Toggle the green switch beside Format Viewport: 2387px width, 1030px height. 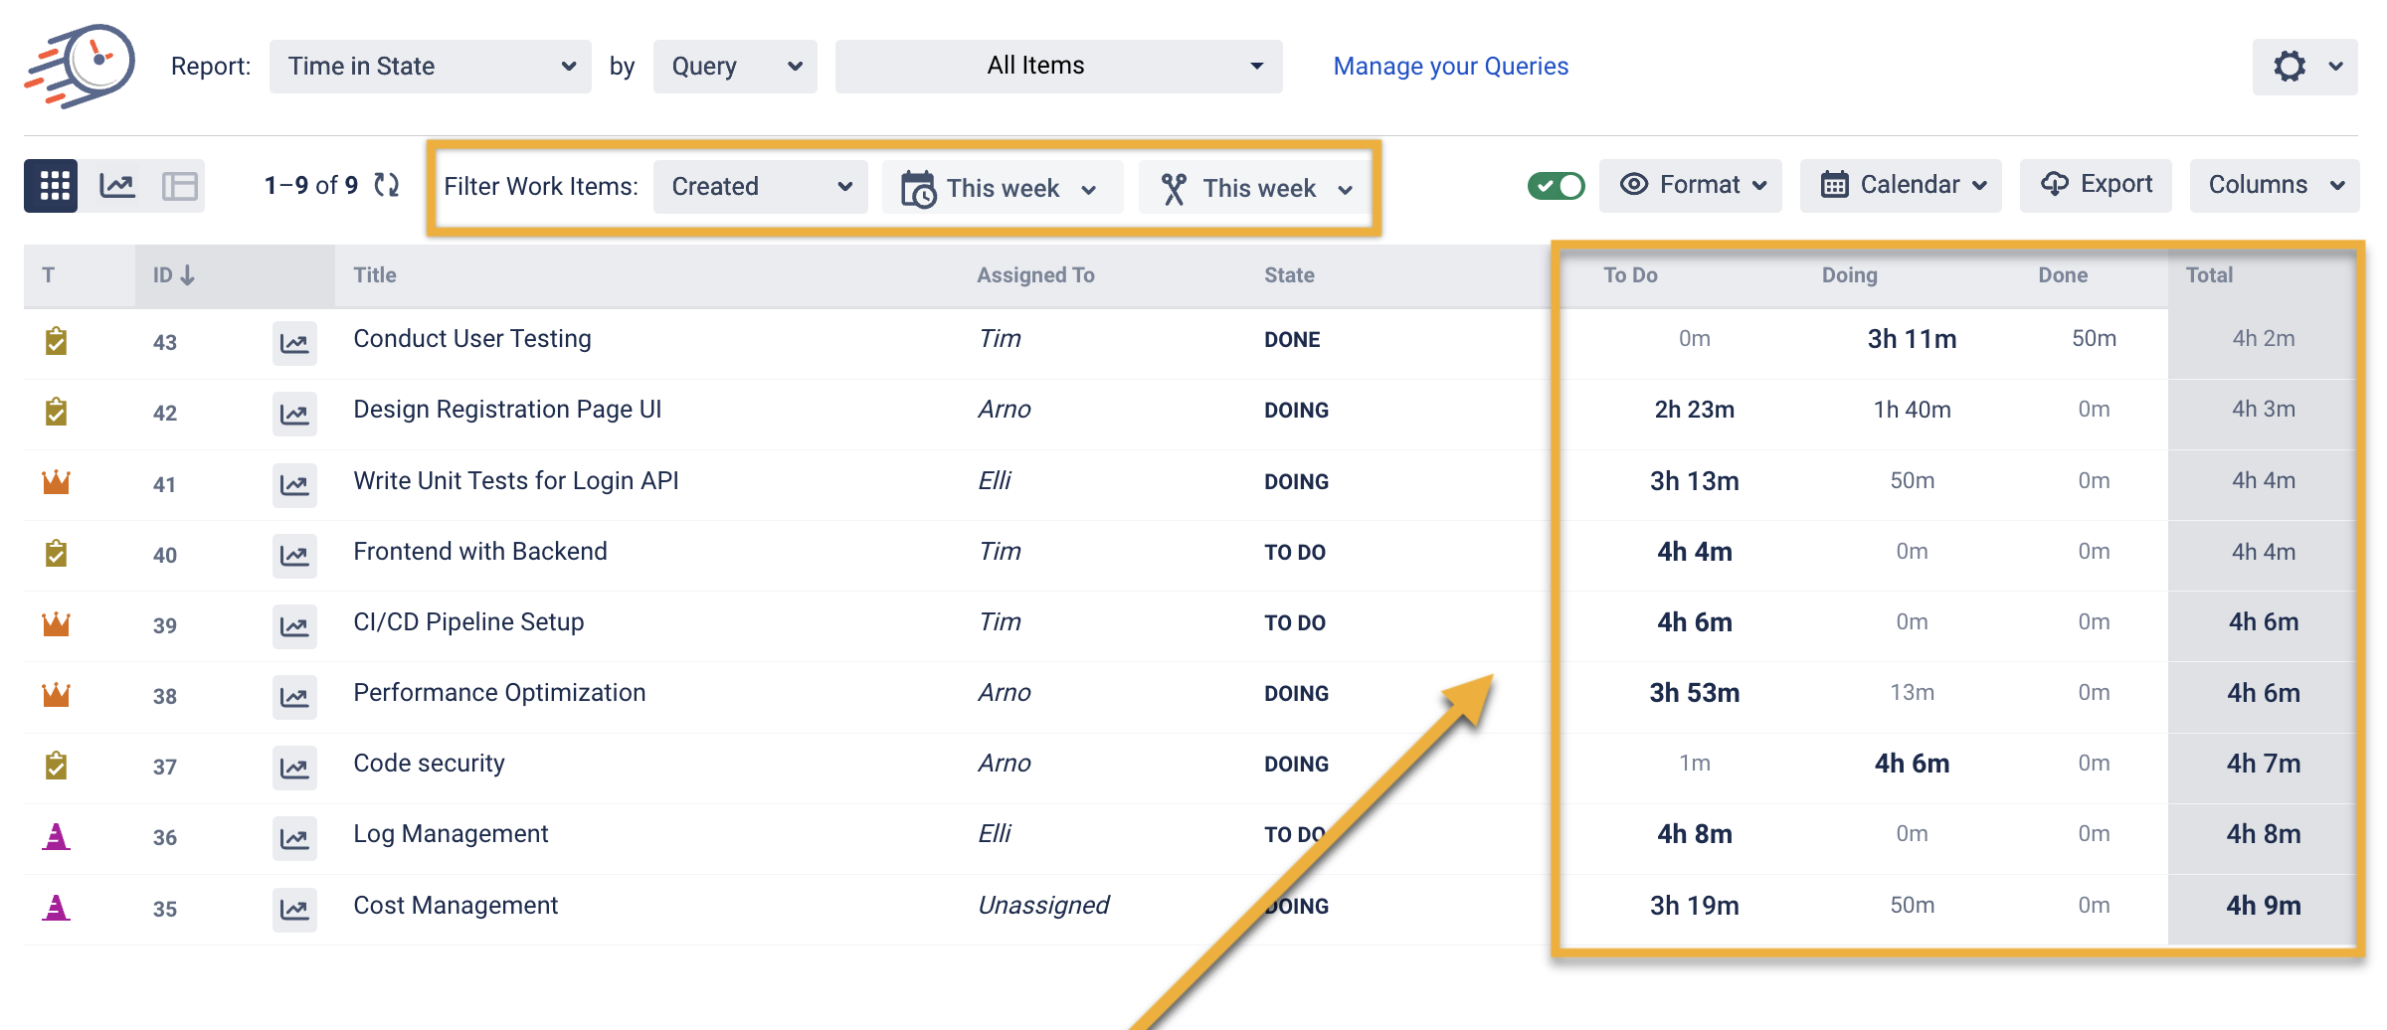coord(1556,186)
